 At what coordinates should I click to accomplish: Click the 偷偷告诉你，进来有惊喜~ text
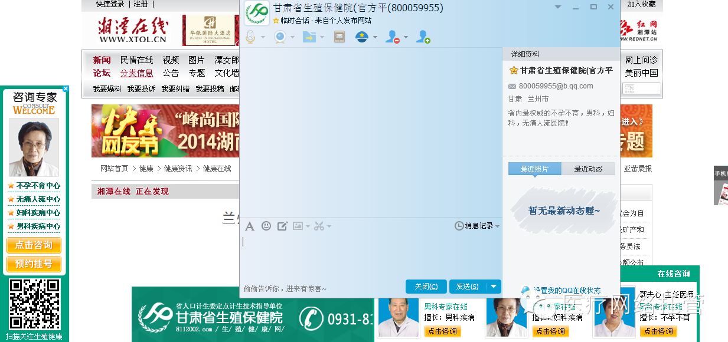[285, 289]
